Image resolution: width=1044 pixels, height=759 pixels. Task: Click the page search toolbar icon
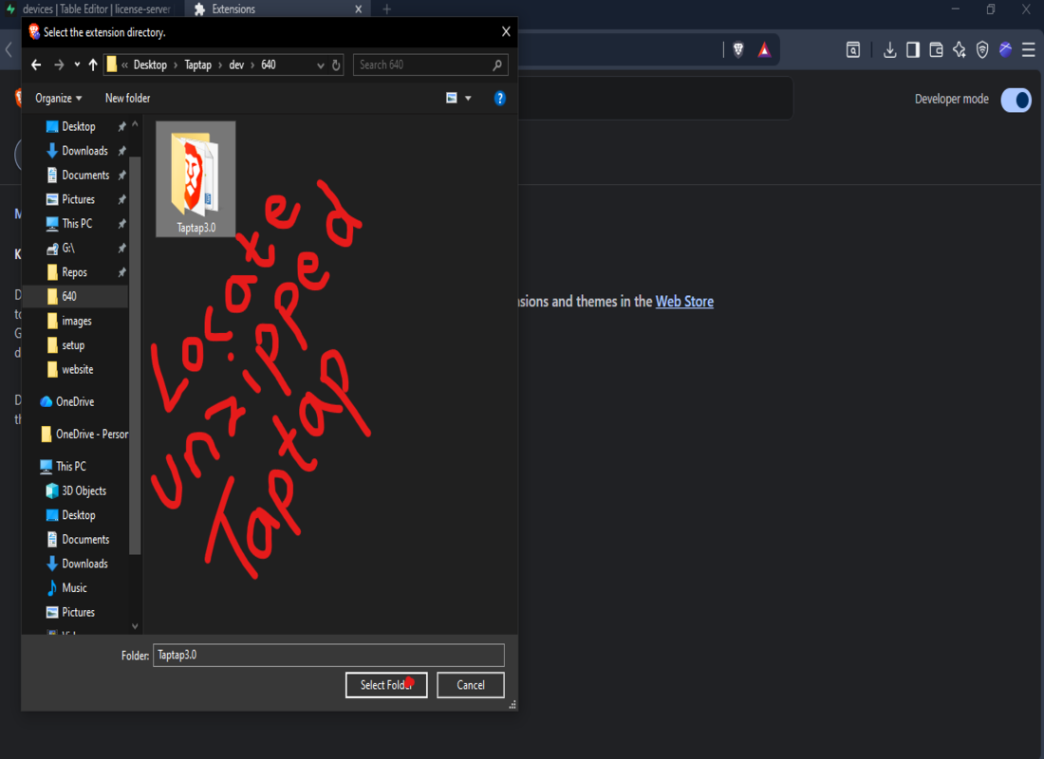pyautogui.click(x=853, y=50)
